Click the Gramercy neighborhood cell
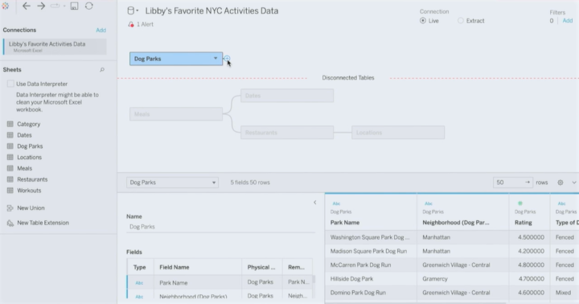579x304 pixels. [x=462, y=279]
